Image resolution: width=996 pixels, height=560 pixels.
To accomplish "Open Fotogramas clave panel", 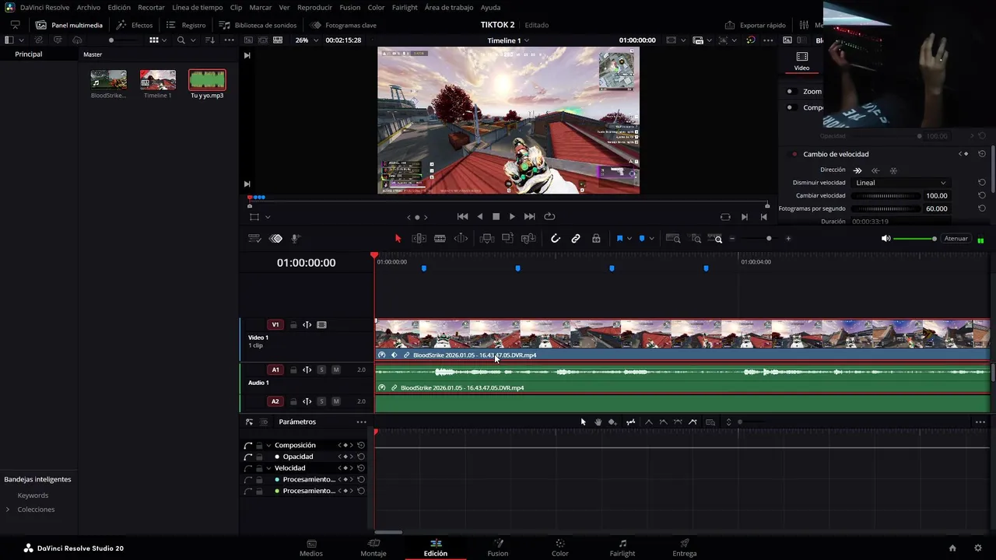I will 343,25.
